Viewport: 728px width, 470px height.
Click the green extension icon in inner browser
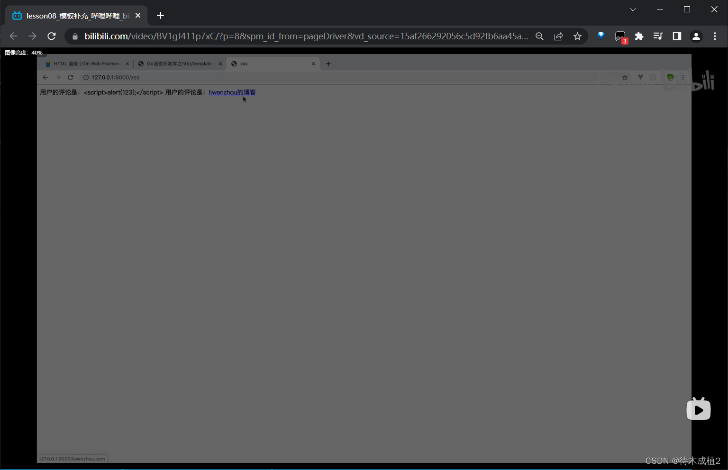[x=670, y=78]
